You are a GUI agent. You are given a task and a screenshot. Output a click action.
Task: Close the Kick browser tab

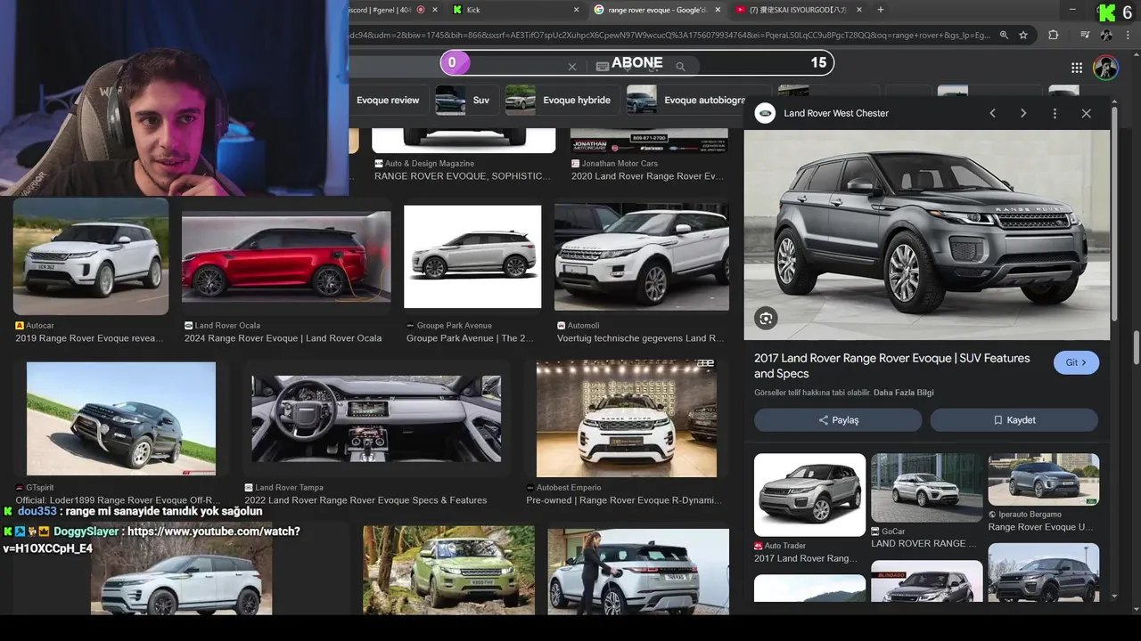click(577, 10)
